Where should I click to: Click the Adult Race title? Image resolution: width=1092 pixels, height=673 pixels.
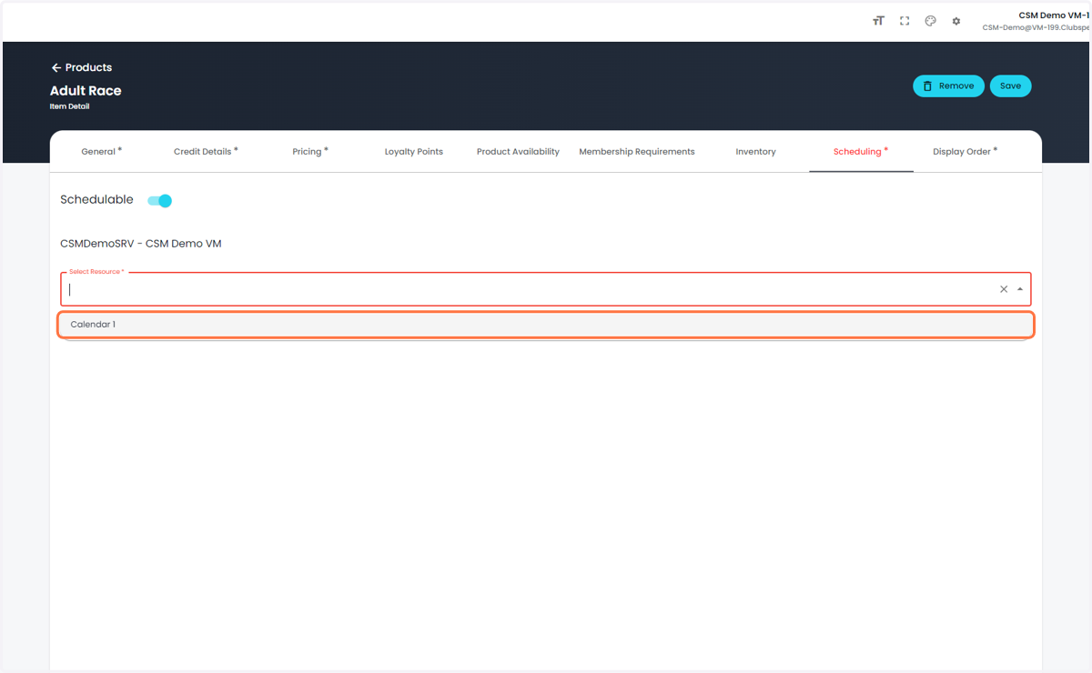pyautogui.click(x=86, y=90)
